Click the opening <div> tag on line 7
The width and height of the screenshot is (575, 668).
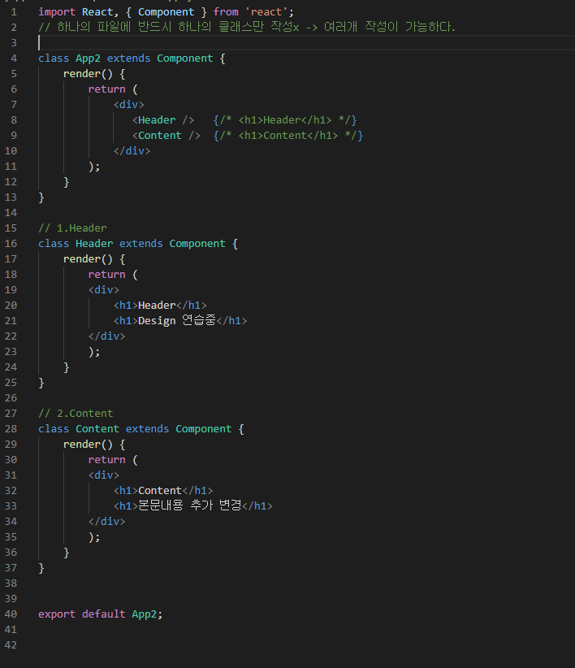click(x=129, y=105)
